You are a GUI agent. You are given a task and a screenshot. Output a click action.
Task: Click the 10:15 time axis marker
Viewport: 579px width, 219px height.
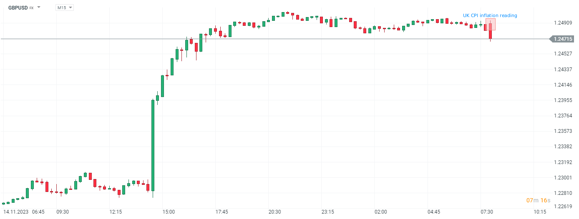click(540, 212)
